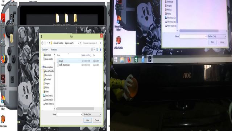
Task: Open the arrow beside the view options icon
Action: coord(94,49)
